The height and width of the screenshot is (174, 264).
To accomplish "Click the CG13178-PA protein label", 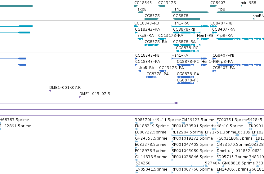I will coord(172,68).
